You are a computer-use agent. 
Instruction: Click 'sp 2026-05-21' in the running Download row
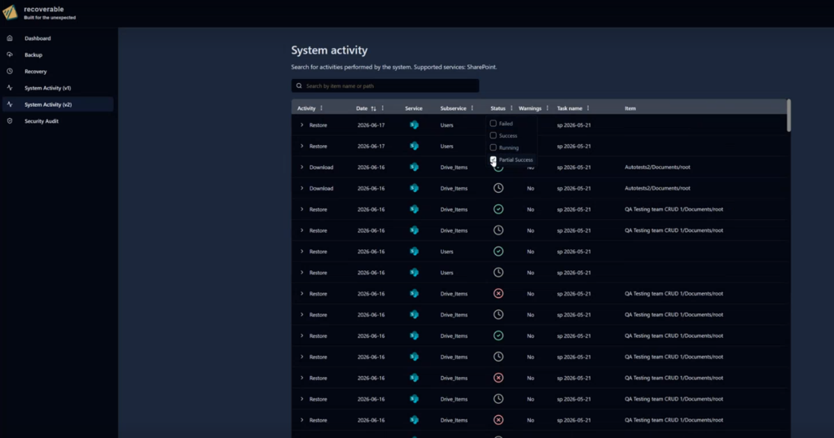[x=574, y=188]
